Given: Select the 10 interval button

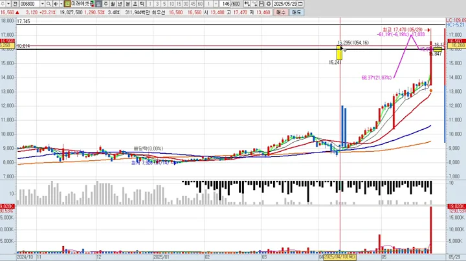Looking at the screenshot, I should [172, 4].
